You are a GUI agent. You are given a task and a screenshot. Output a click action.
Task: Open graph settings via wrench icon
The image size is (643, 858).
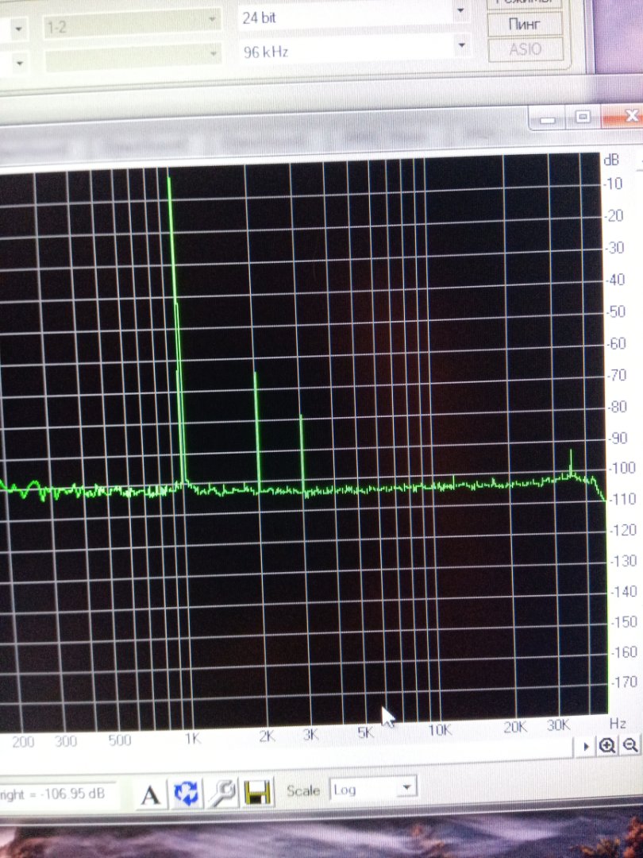click(x=222, y=793)
